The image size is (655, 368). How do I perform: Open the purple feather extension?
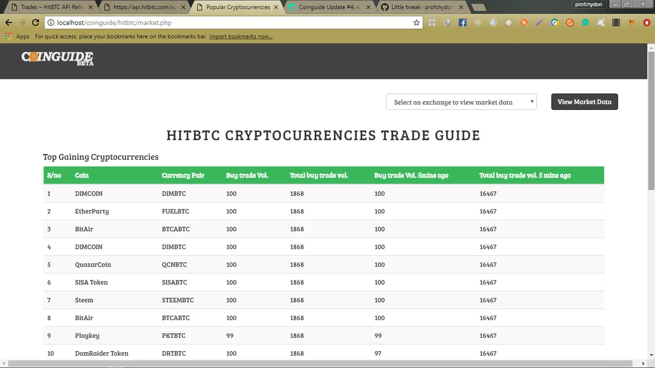coord(539,23)
